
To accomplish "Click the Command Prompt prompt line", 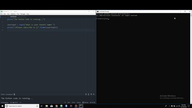I will point(102,19).
